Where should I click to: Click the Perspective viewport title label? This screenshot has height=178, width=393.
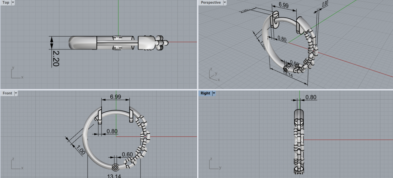pos(211,3)
